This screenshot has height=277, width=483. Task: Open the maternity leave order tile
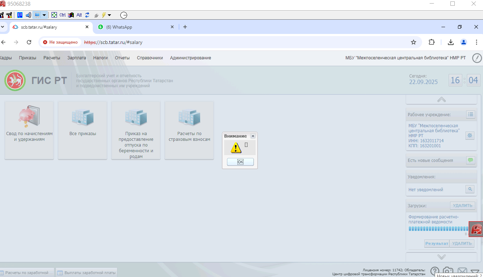[x=136, y=130]
